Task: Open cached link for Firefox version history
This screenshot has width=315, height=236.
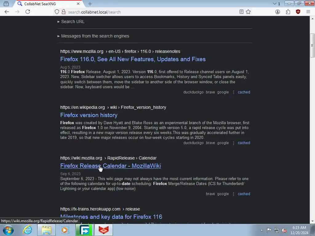Action: [x=244, y=143]
